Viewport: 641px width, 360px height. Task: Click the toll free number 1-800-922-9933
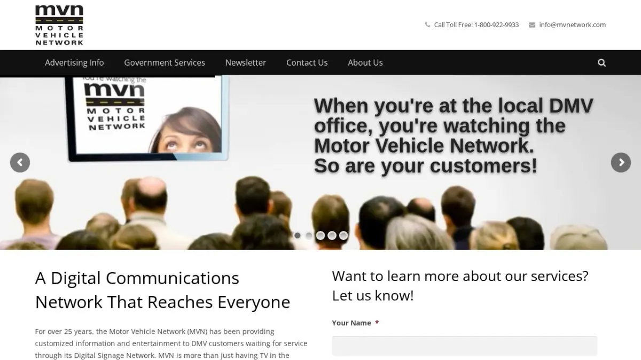[496, 25]
